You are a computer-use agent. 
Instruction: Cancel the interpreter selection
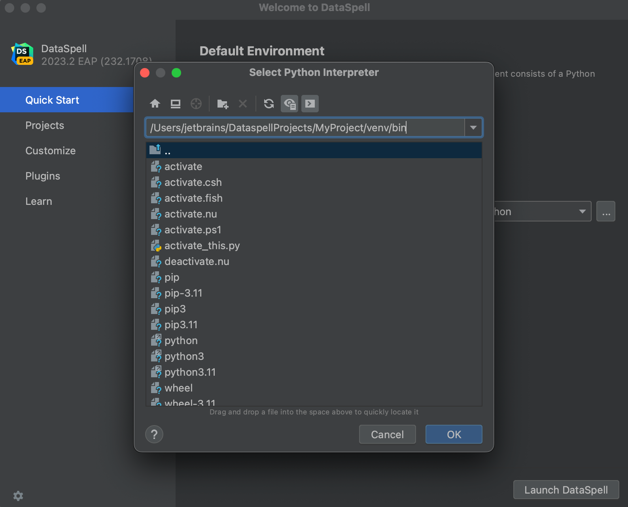coord(388,434)
